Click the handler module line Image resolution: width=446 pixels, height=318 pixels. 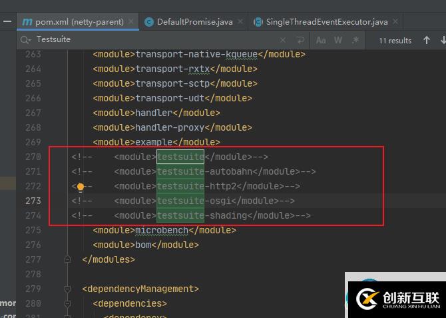tap(156, 113)
